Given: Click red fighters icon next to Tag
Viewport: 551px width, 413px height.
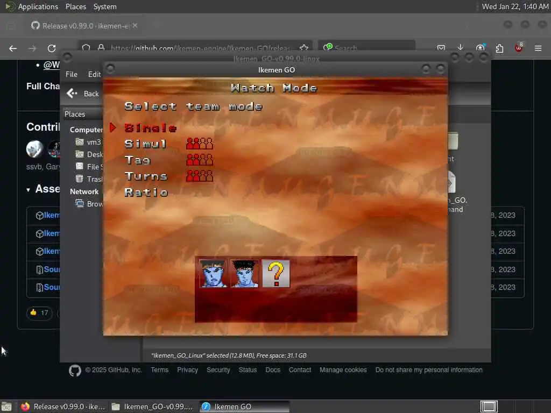Looking at the screenshot, I should point(200,160).
